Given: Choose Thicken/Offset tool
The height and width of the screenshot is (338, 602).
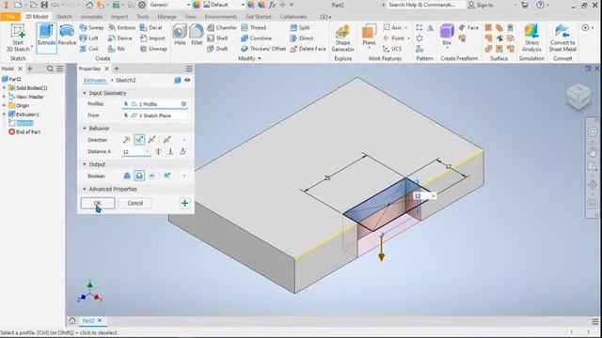Looking at the screenshot, I should [x=263, y=49].
